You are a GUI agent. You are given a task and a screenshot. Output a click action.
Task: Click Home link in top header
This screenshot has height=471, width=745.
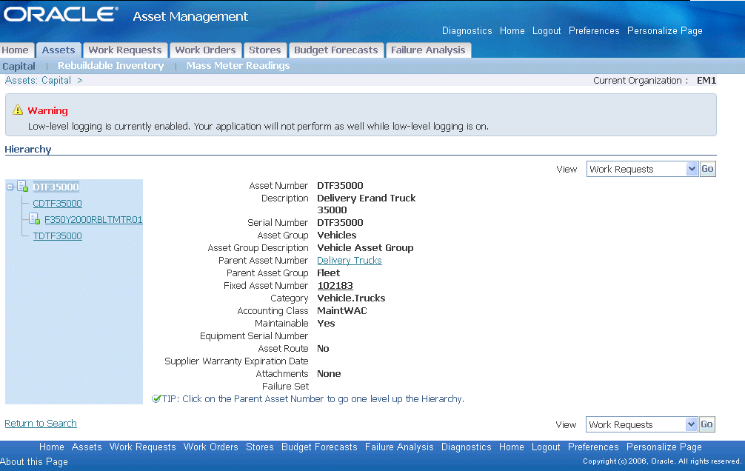pos(512,31)
